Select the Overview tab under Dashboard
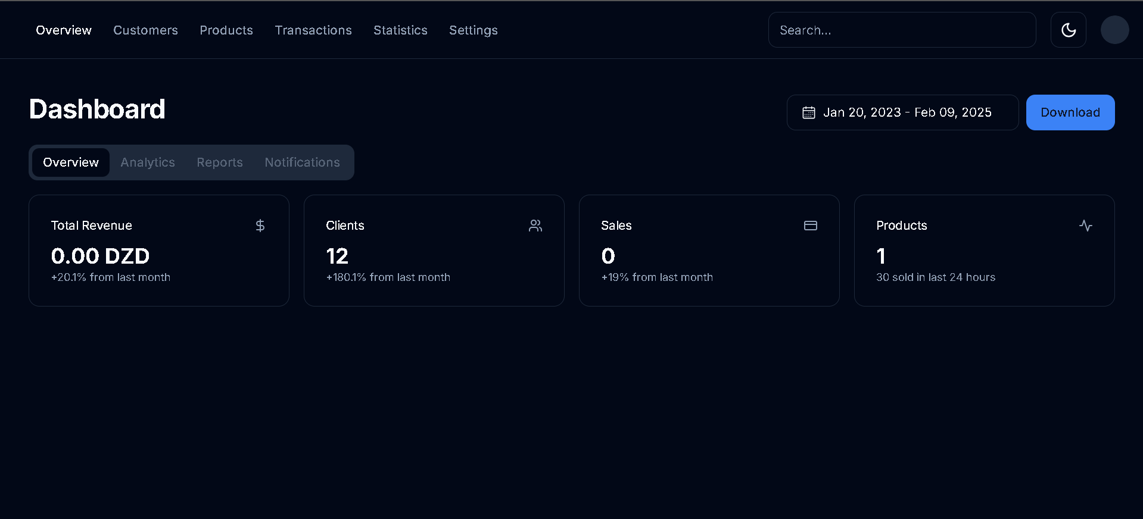The height and width of the screenshot is (519, 1143). click(71, 162)
